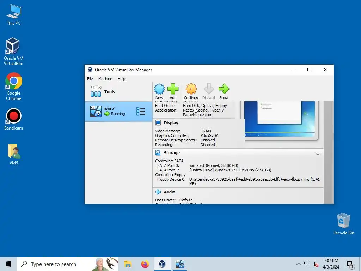
Task: Open the Help menu
Action: [x=121, y=79]
